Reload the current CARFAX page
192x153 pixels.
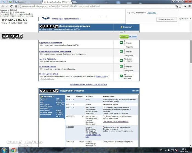tap(11, 6)
